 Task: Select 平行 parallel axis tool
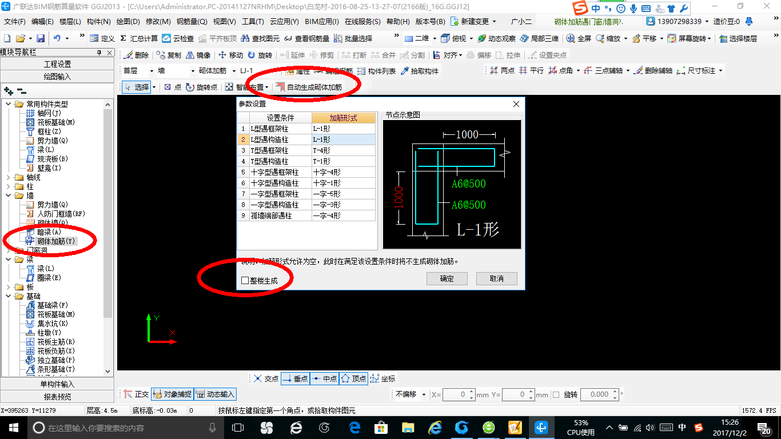[x=531, y=71]
